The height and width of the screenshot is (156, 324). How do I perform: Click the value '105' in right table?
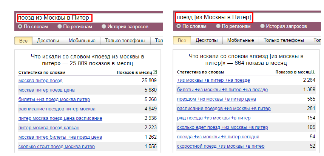click(x=311, y=127)
